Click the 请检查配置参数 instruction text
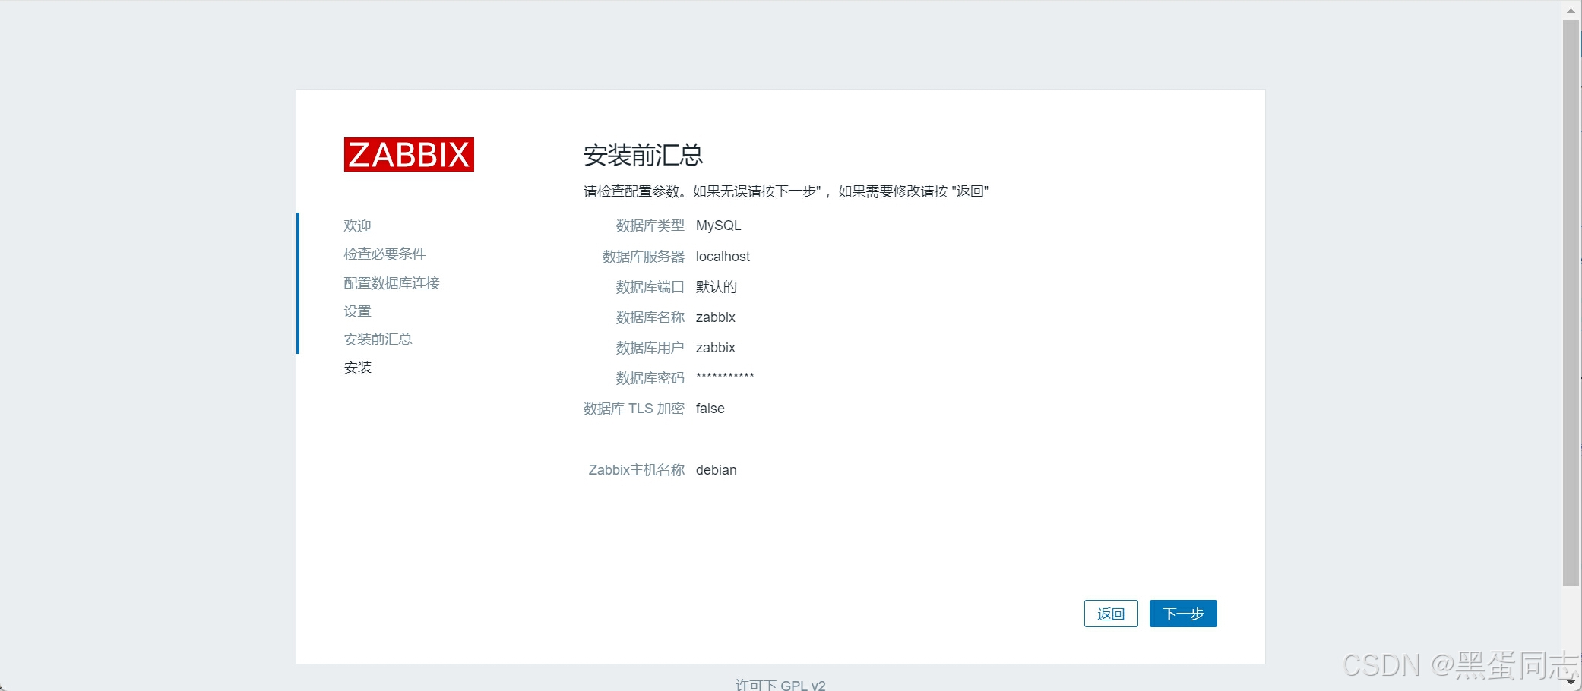1582x691 pixels. [786, 191]
